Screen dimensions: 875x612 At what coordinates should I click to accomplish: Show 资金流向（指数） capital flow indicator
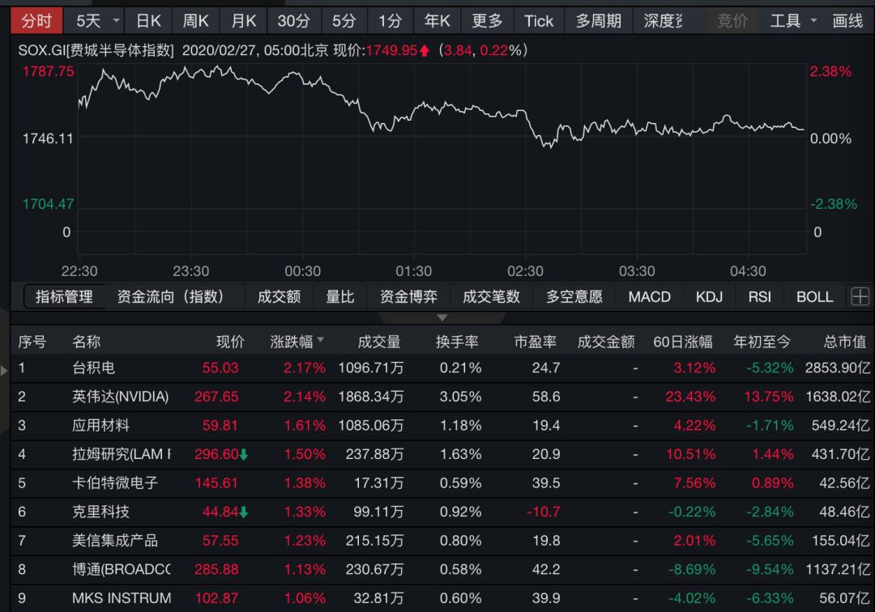pos(170,297)
